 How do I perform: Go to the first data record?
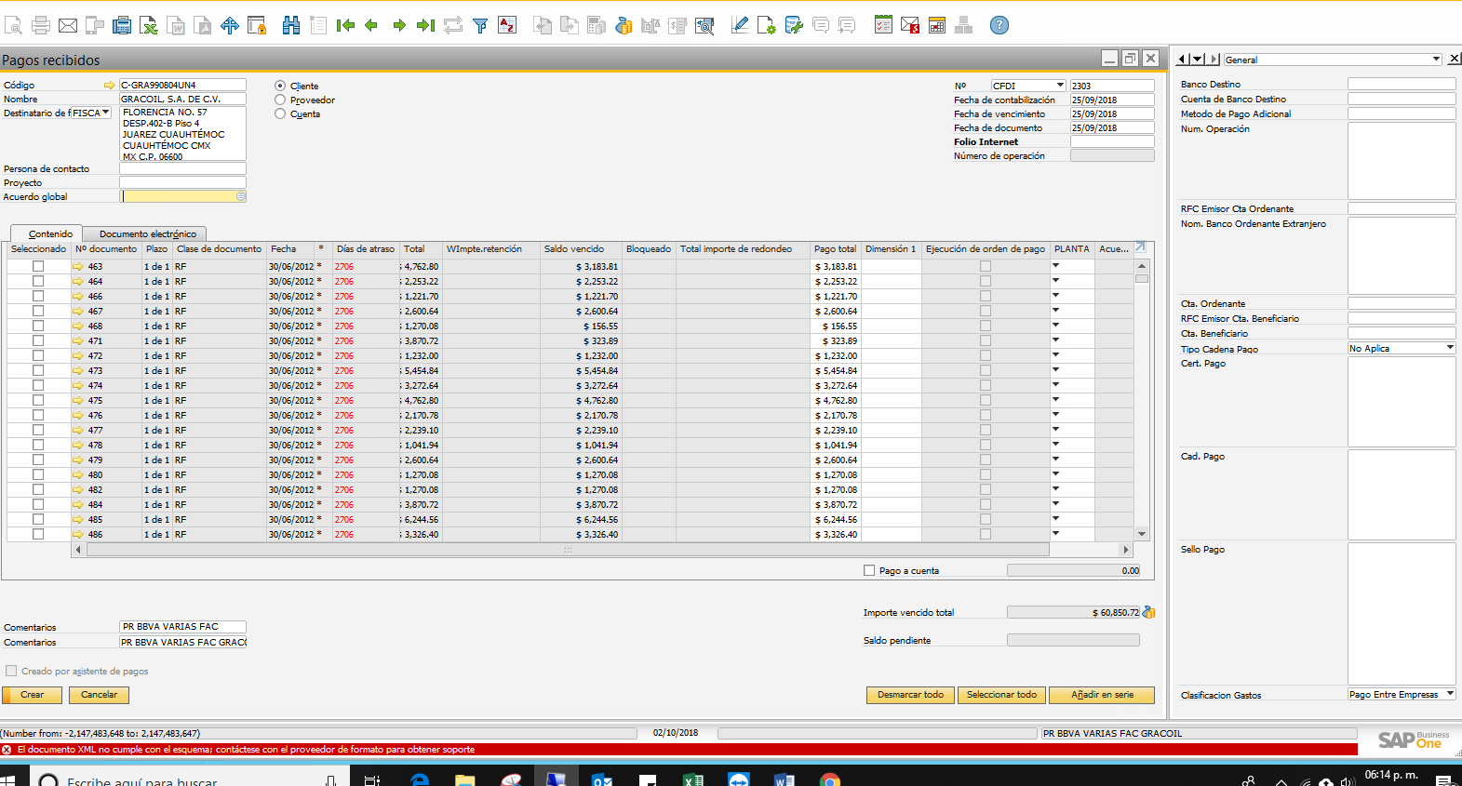pos(345,25)
